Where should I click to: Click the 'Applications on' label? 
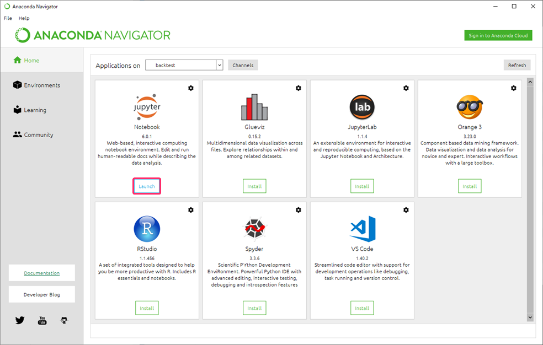click(x=118, y=66)
